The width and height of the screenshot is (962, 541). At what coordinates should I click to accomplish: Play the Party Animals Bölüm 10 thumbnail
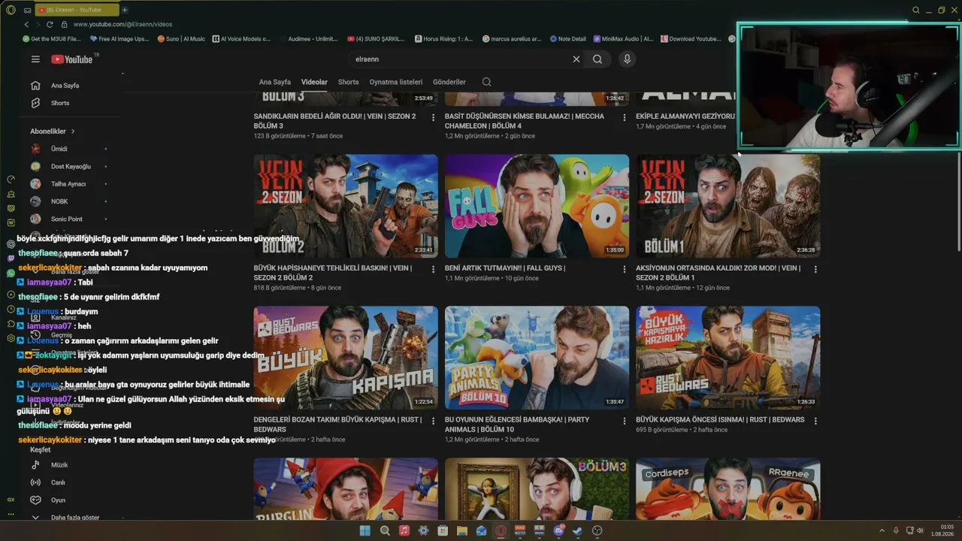tap(537, 358)
